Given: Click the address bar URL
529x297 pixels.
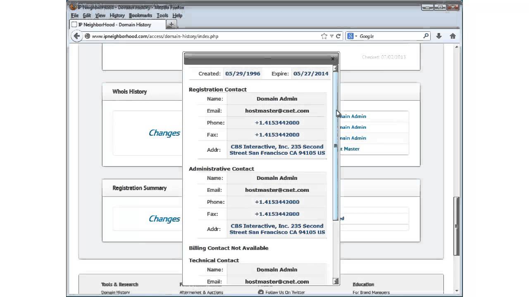Looking at the screenshot, I should click(x=155, y=36).
